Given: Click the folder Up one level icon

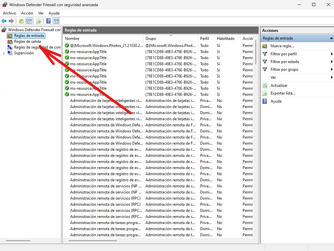Looking at the screenshot, I should [x=21, y=21].
